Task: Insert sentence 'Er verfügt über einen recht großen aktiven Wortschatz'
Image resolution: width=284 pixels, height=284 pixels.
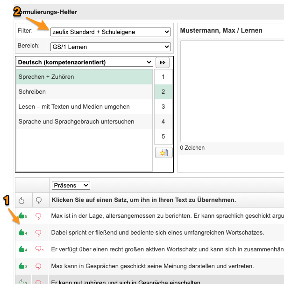Action: 168,249
